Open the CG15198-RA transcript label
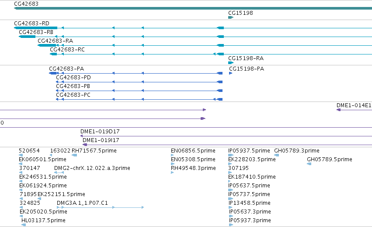Viewport: 372px width, 227px height. 246,58
